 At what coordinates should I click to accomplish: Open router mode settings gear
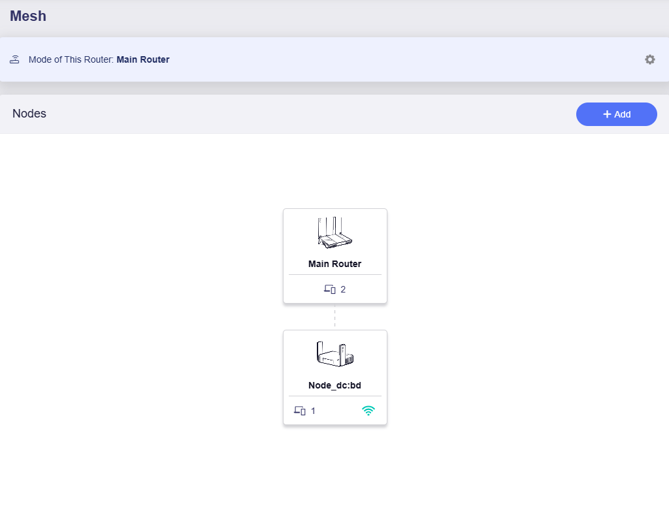(649, 59)
